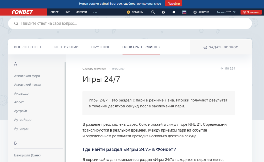The image size is (264, 162).
Task: Click the page title Игры 24/7
Action: coord(101,79)
